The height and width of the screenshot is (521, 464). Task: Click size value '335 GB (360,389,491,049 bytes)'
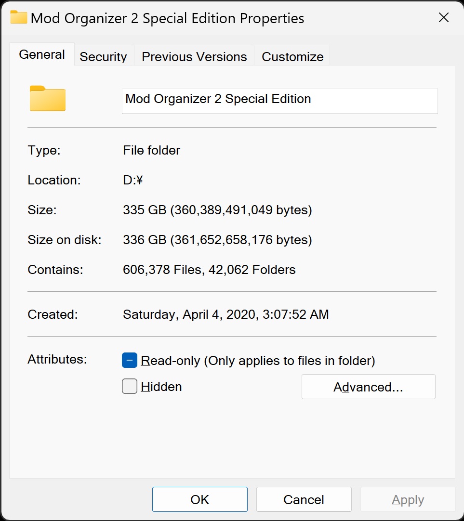point(217,210)
